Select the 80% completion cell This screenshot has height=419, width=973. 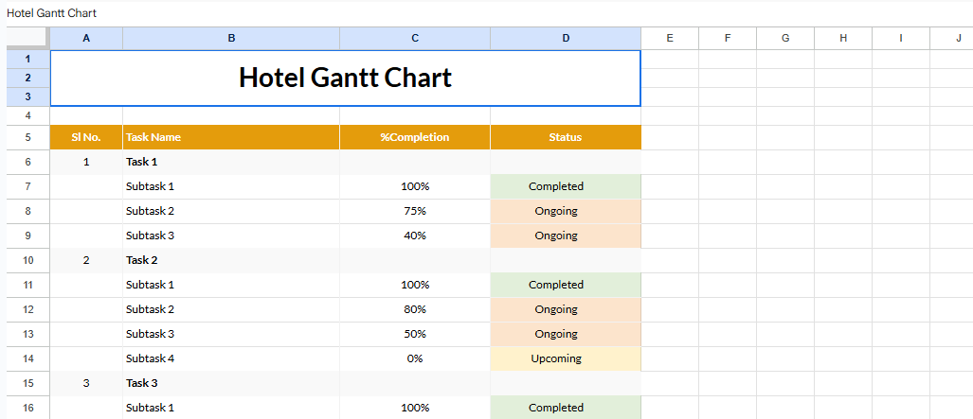415,309
